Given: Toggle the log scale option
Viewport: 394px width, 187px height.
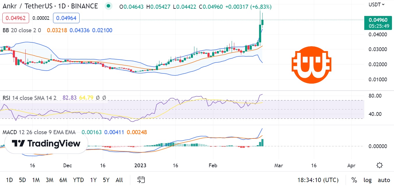Looking at the screenshot, I should pyautogui.click(x=367, y=180).
